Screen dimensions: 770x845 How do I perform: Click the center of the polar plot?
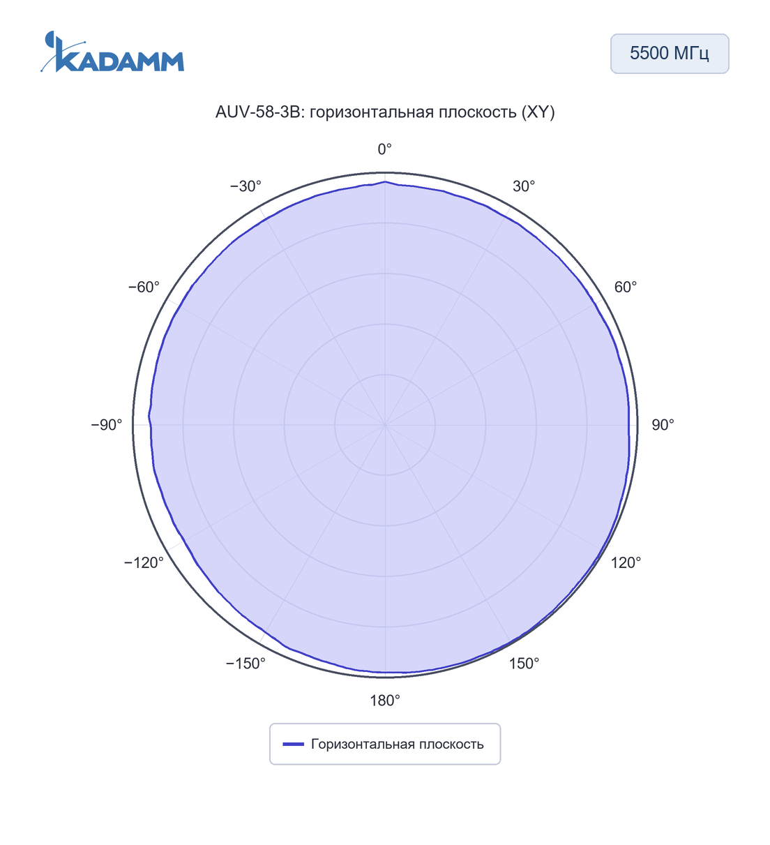[x=385, y=425]
